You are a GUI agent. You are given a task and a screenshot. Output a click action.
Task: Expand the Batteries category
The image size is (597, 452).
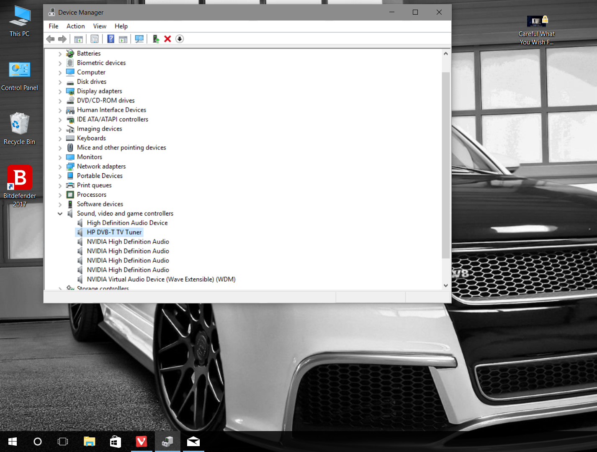pos(60,54)
